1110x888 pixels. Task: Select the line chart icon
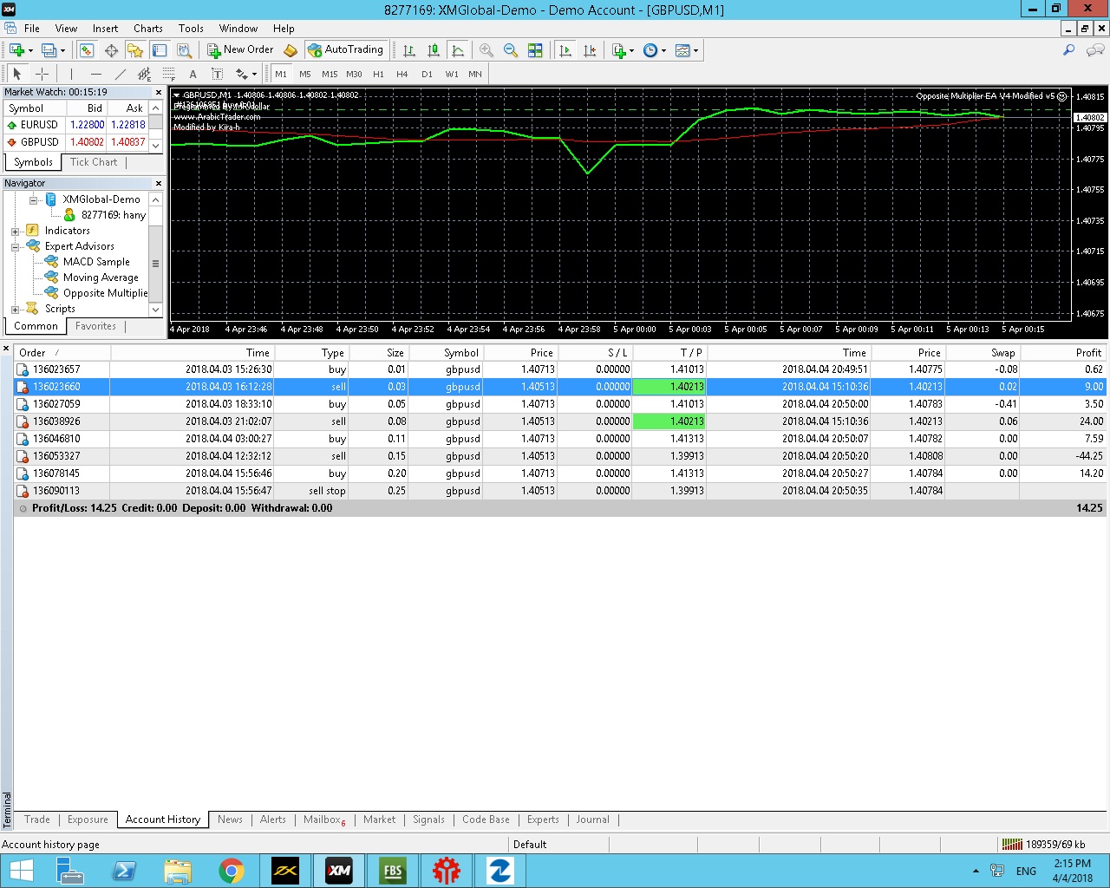[x=458, y=50]
